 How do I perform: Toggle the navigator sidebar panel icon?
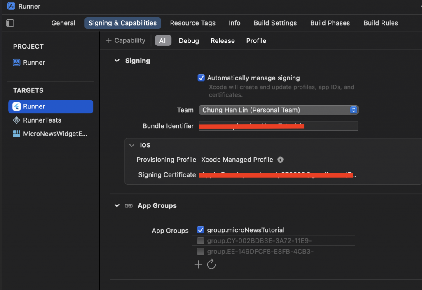click(x=11, y=23)
